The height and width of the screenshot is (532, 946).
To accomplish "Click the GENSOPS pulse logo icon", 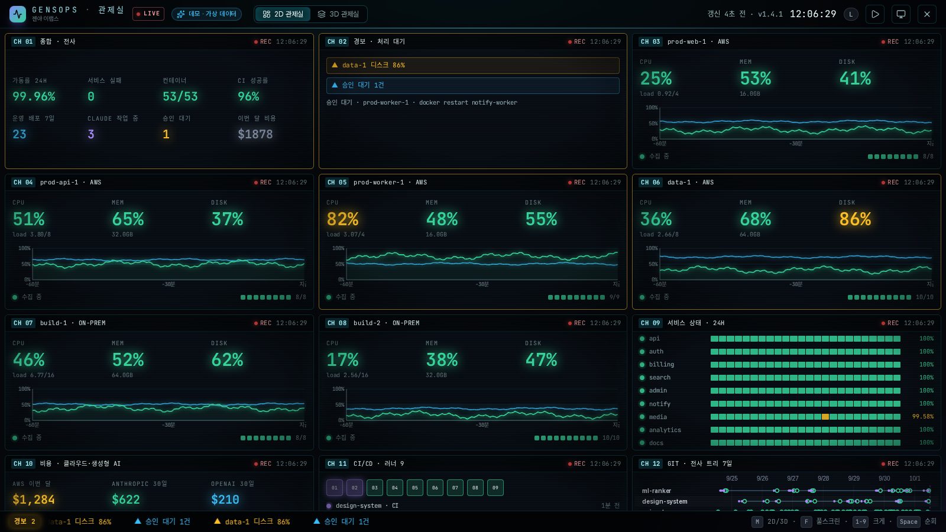I will [18, 14].
